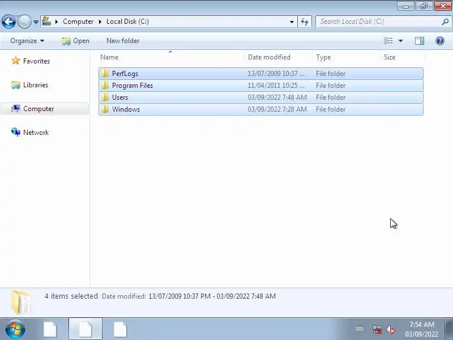The width and height of the screenshot is (453, 340).
Task: Change view using the view icon
Action: (x=388, y=41)
